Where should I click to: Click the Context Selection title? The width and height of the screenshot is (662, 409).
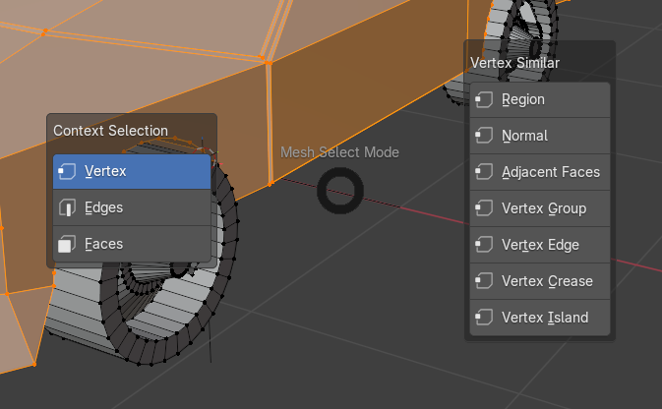coord(110,131)
